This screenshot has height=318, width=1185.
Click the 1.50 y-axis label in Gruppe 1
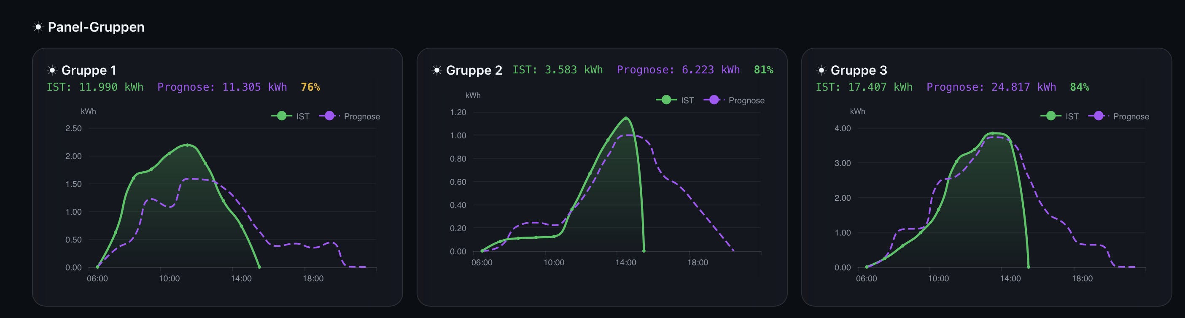[74, 184]
